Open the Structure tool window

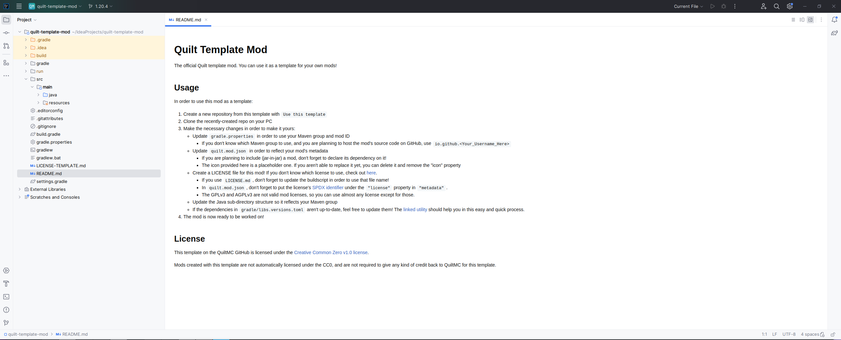7,63
